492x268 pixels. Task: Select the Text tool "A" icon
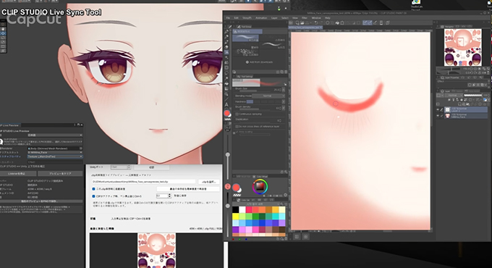pyautogui.click(x=226, y=104)
